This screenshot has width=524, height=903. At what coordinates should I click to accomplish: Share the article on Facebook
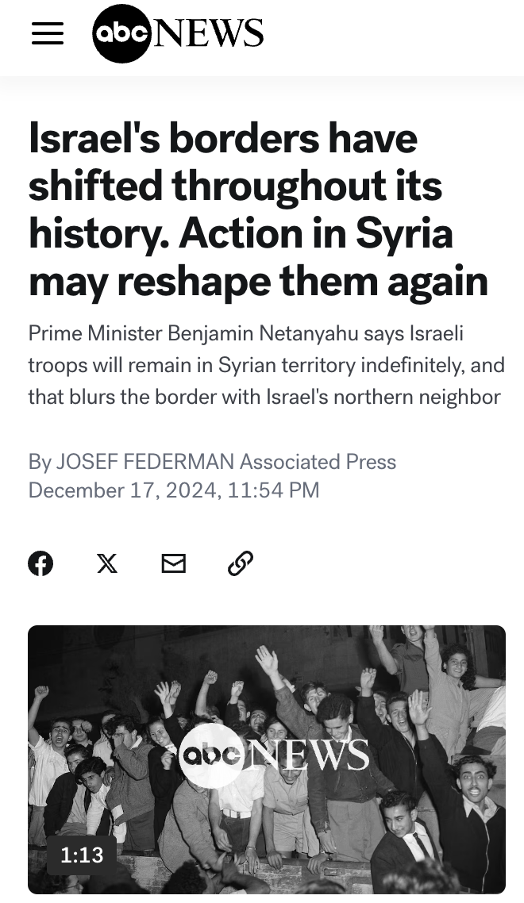[x=40, y=563]
